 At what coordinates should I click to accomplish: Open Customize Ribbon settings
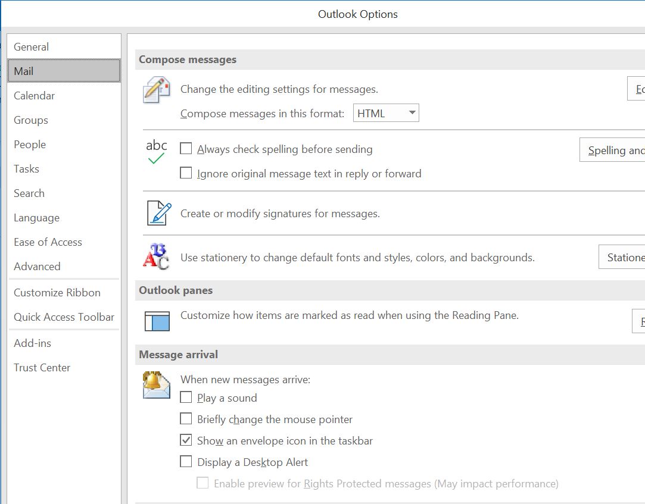64,292
